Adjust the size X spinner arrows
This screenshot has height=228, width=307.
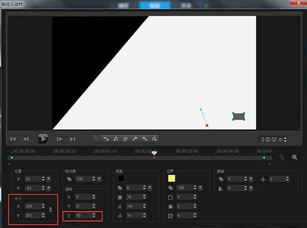(x=43, y=206)
